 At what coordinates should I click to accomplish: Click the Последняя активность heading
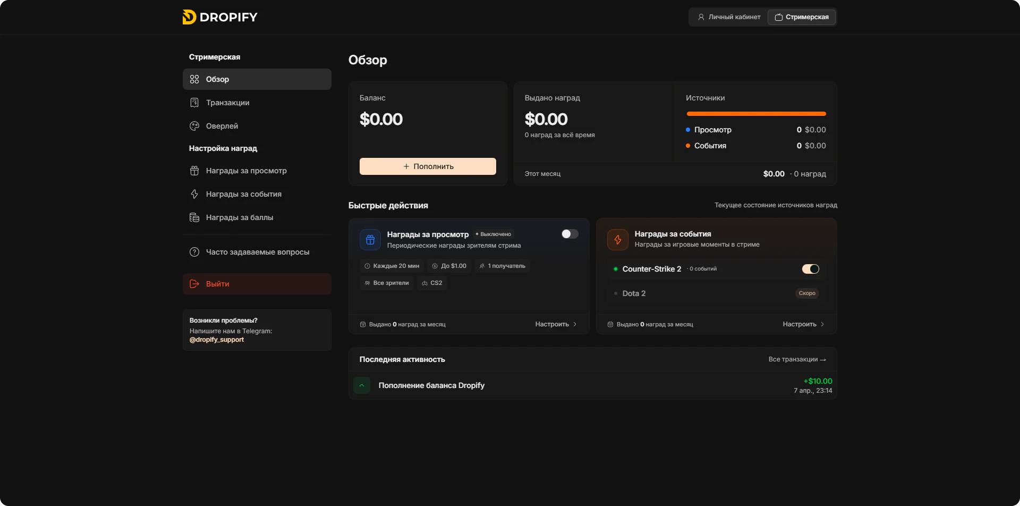pos(402,359)
